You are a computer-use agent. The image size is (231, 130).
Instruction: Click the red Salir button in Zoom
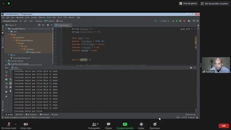tap(224, 126)
